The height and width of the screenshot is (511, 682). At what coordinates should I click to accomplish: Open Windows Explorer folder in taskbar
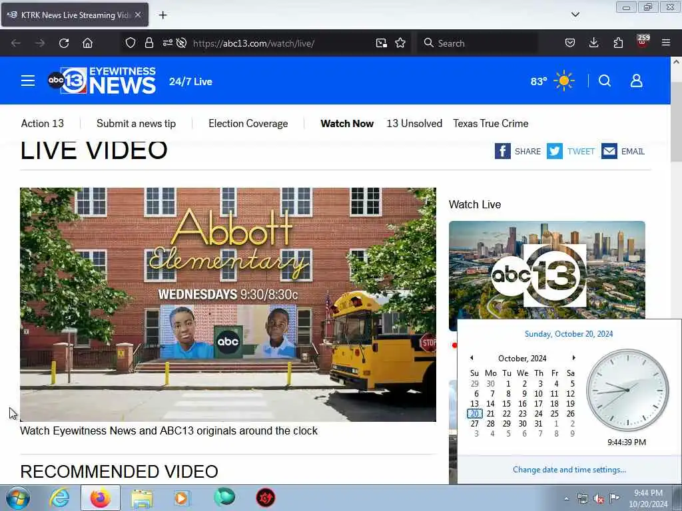(x=143, y=498)
